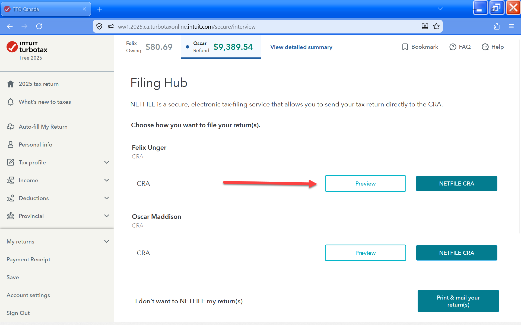The image size is (521, 325).
Task: Click Print & mail your return(s) button
Action: [458, 301]
